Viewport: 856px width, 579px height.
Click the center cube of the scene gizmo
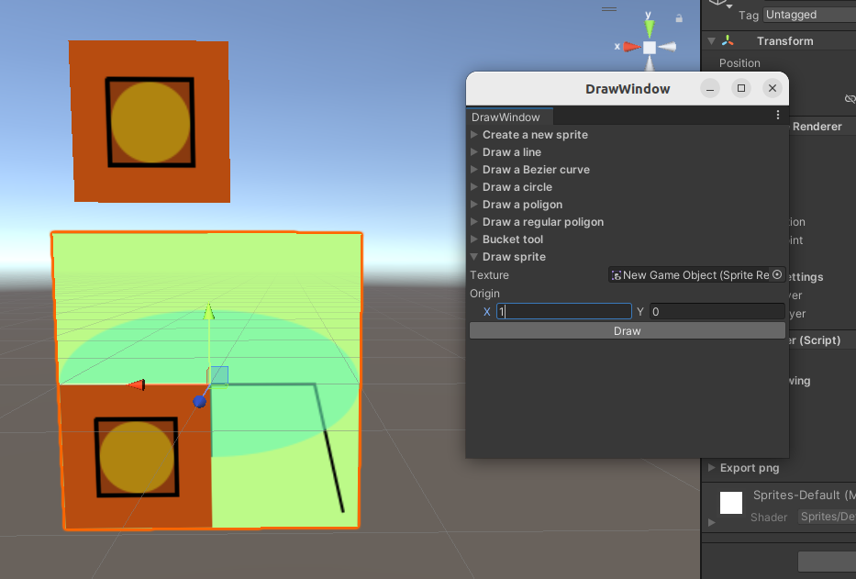point(650,47)
